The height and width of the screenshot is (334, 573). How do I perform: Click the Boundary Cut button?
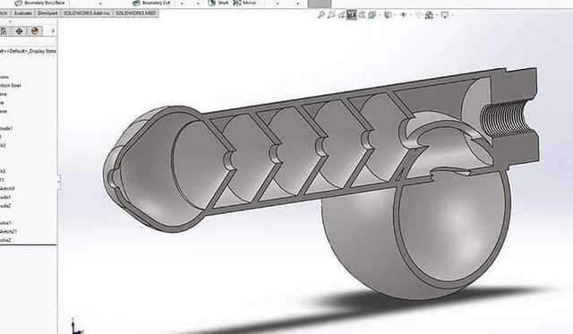(151, 3)
